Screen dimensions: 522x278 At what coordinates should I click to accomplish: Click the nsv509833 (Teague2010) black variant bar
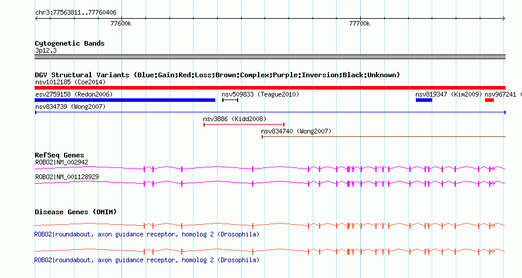pos(230,100)
